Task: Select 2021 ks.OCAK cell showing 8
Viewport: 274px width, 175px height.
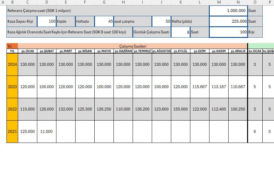Action: [x=255, y=132]
